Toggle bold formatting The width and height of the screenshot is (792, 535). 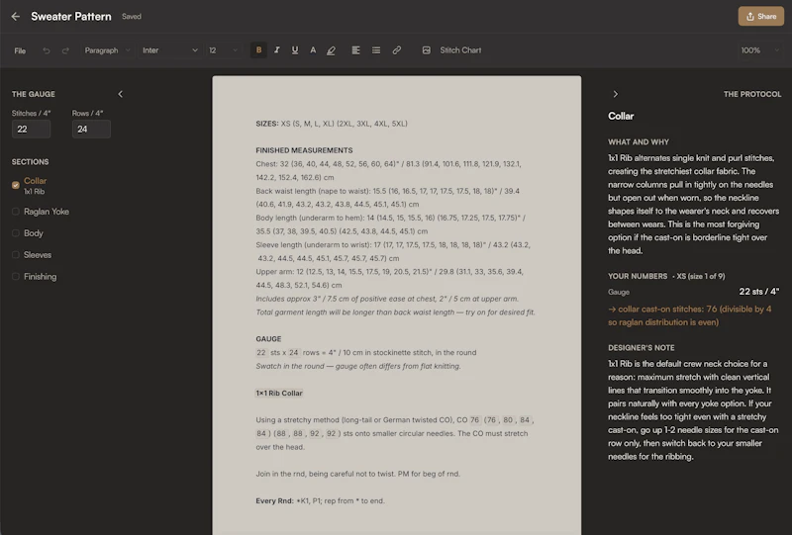258,50
